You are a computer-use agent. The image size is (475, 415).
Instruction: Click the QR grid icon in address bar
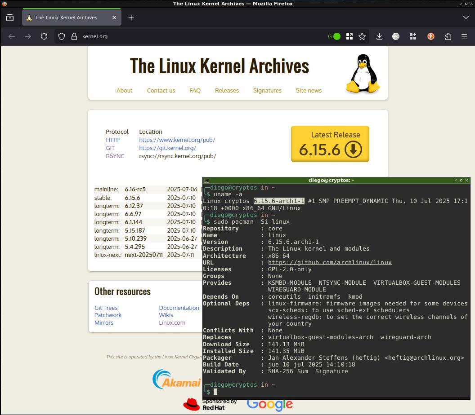tap(350, 36)
